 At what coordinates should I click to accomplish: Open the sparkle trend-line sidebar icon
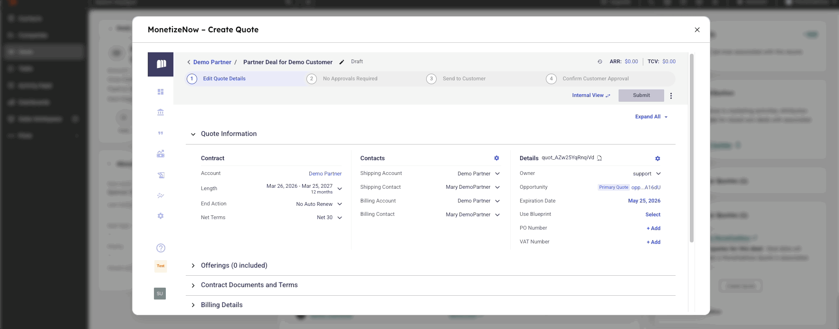tap(161, 195)
